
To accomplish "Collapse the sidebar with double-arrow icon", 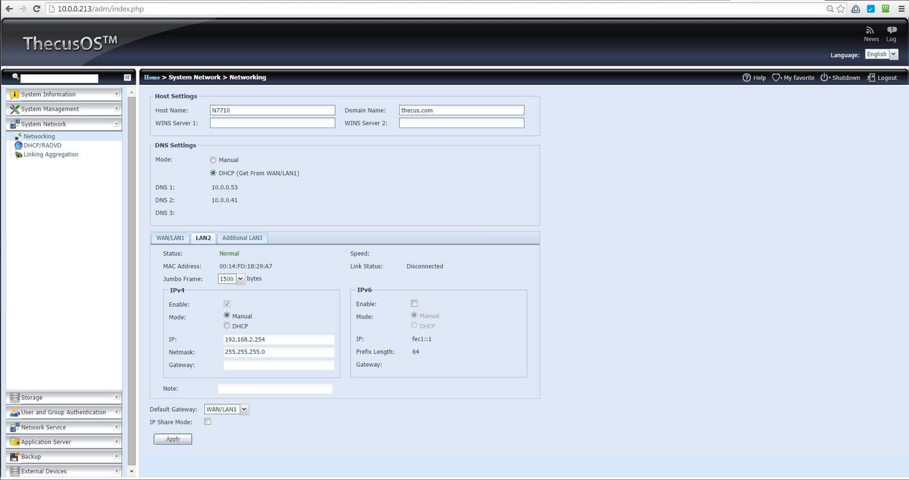I will [127, 78].
